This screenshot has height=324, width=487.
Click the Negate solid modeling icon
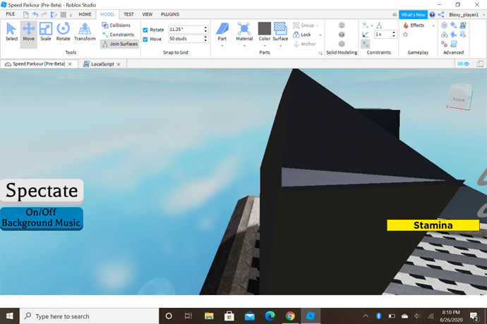[x=342, y=35]
